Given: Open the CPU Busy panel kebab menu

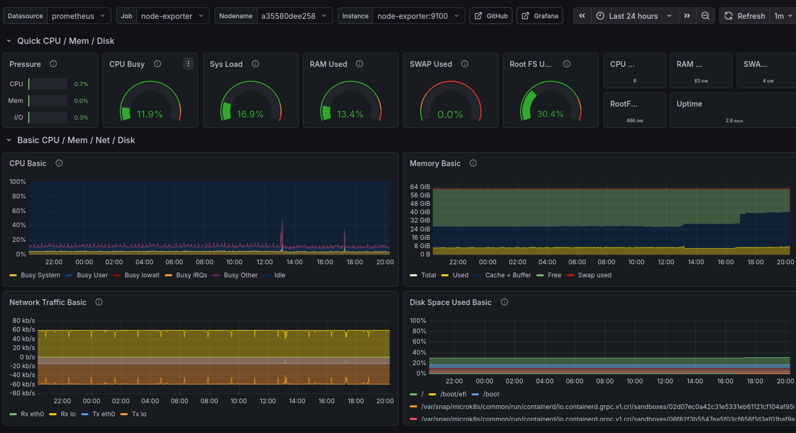Looking at the screenshot, I should click(x=188, y=64).
